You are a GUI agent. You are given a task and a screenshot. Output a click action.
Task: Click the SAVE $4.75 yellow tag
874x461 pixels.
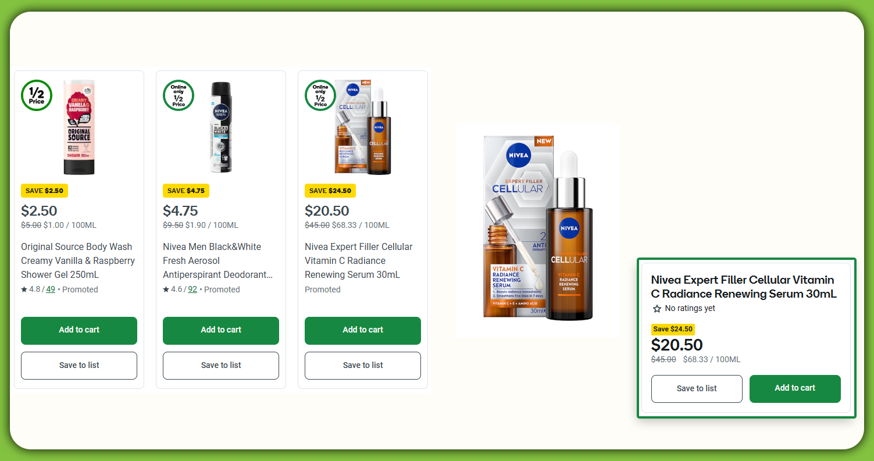186,191
